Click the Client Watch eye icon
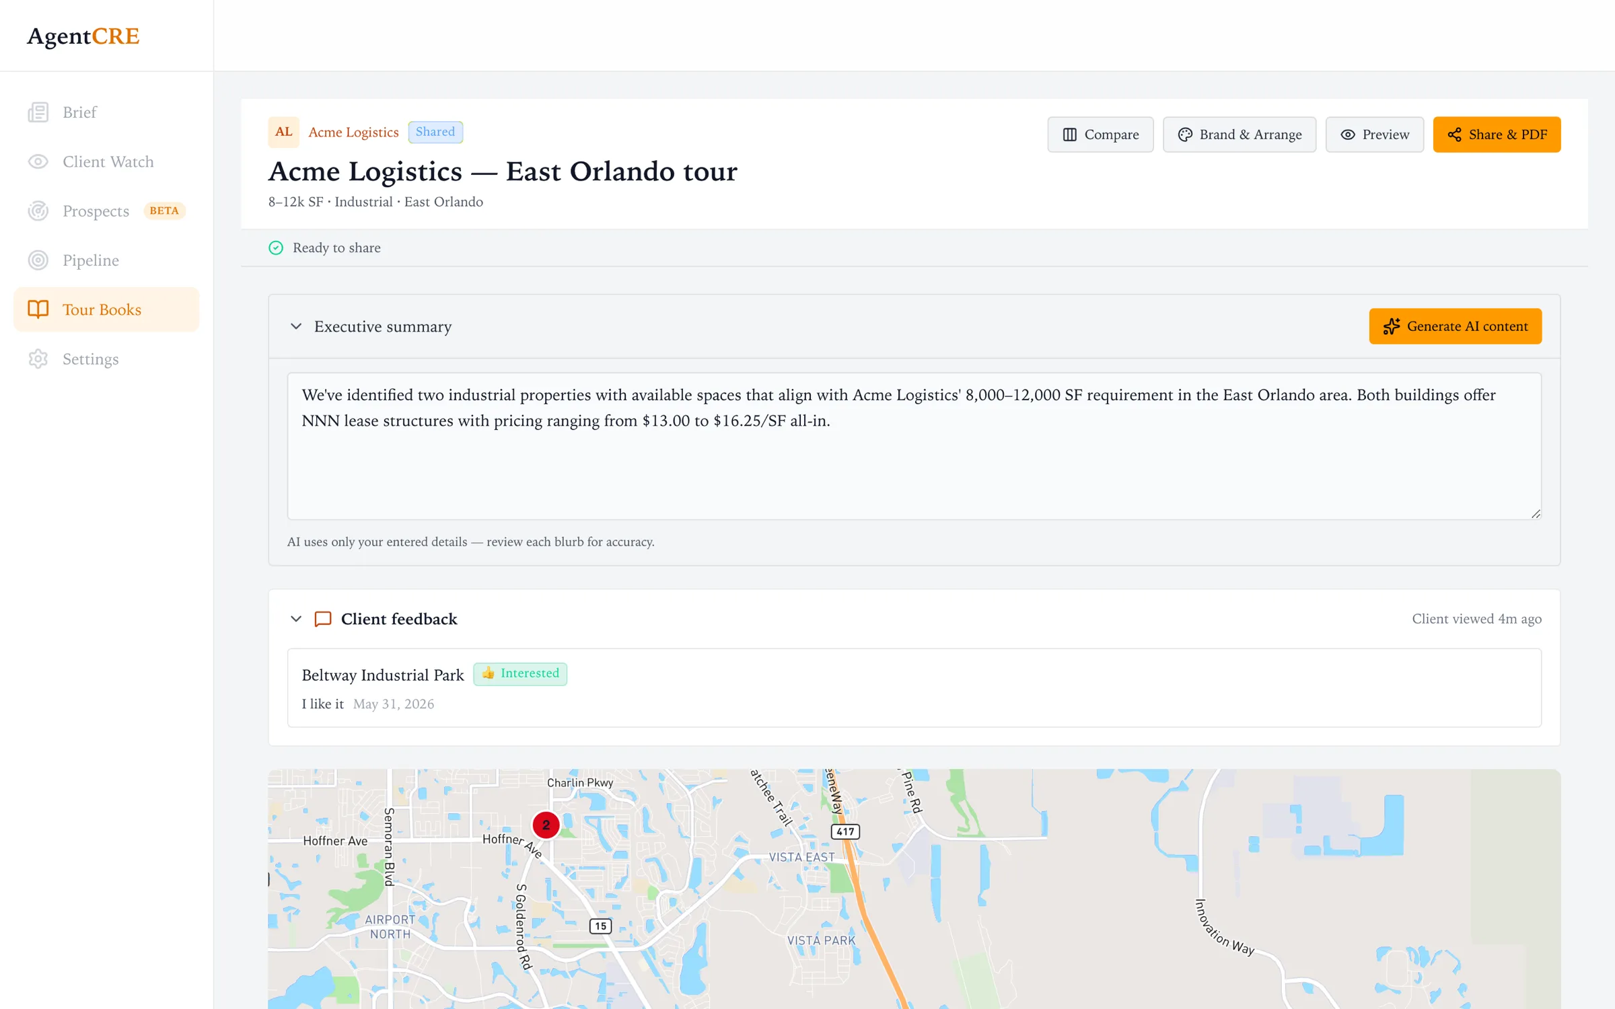Screen dimensions: 1615x1009 pyautogui.click(x=38, y=161)
